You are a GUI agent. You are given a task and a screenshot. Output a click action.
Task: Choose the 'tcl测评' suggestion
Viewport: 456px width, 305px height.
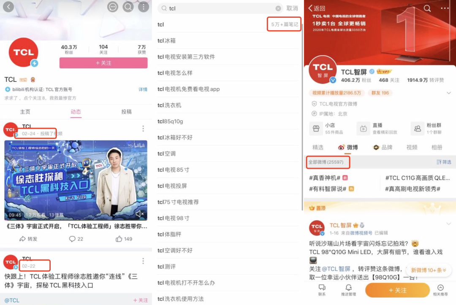point(229,266)
